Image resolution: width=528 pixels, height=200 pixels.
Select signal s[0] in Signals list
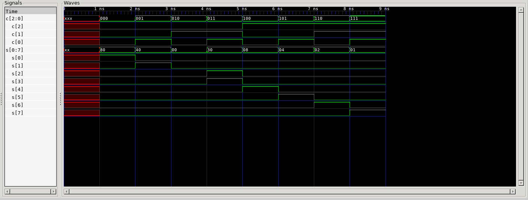(30, 58)
